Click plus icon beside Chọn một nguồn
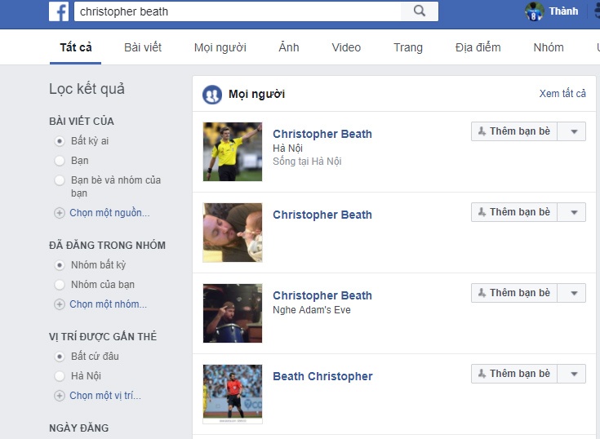The image size is (600, 439). (x=60, y=213)
